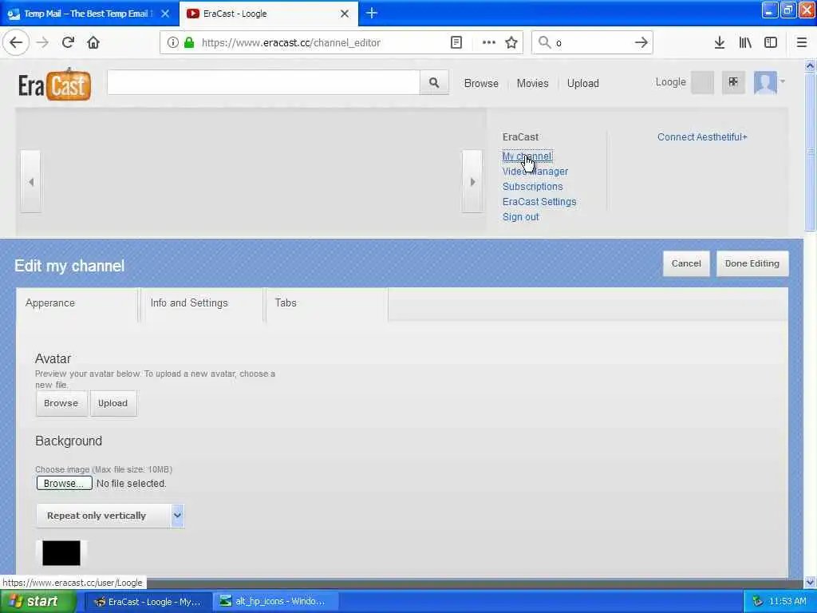Image resolution: width=817 pixels, height=613 pixels.
Task: Bookmark this page with the star
Action: tap(511, 43)
